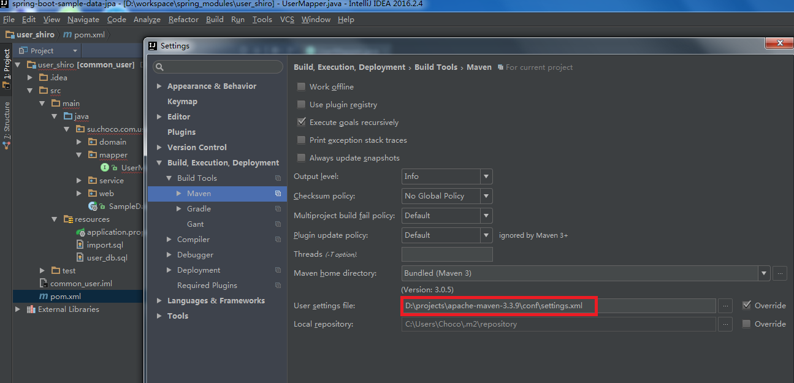Open the Refactor menu
The width and height of the screenshot is (794, 383).
(183, 20)
